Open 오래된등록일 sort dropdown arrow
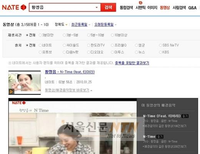This screenshot has height=154, width=200. (x=116, y=25)
